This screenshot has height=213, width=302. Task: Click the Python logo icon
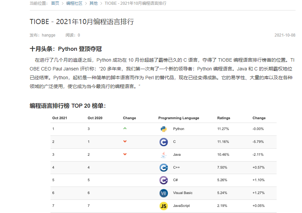(164, 129)
